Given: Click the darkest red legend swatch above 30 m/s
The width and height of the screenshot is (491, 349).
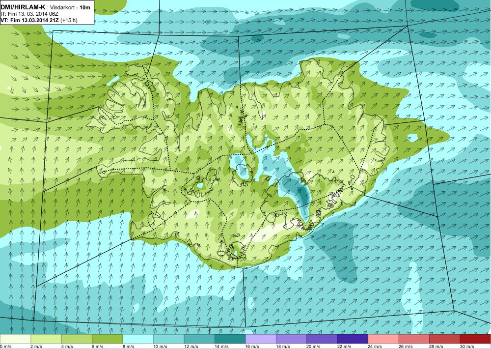Looking at the screenshot, I should coord(476,339).
